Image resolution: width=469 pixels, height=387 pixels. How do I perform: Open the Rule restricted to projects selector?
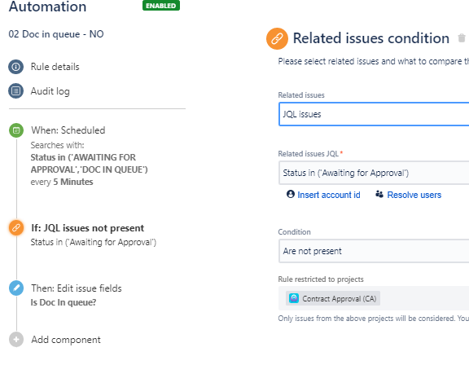(374, 298)
